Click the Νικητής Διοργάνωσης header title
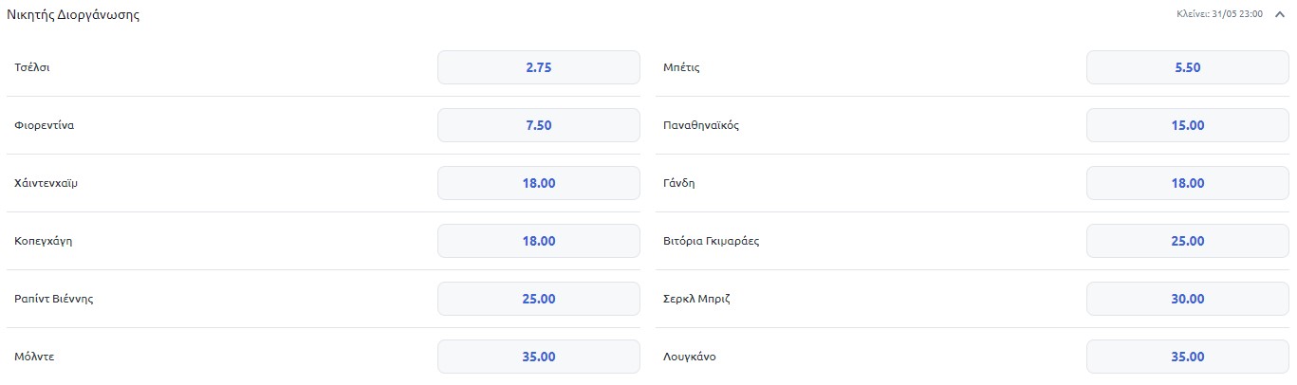 point(74,15)
